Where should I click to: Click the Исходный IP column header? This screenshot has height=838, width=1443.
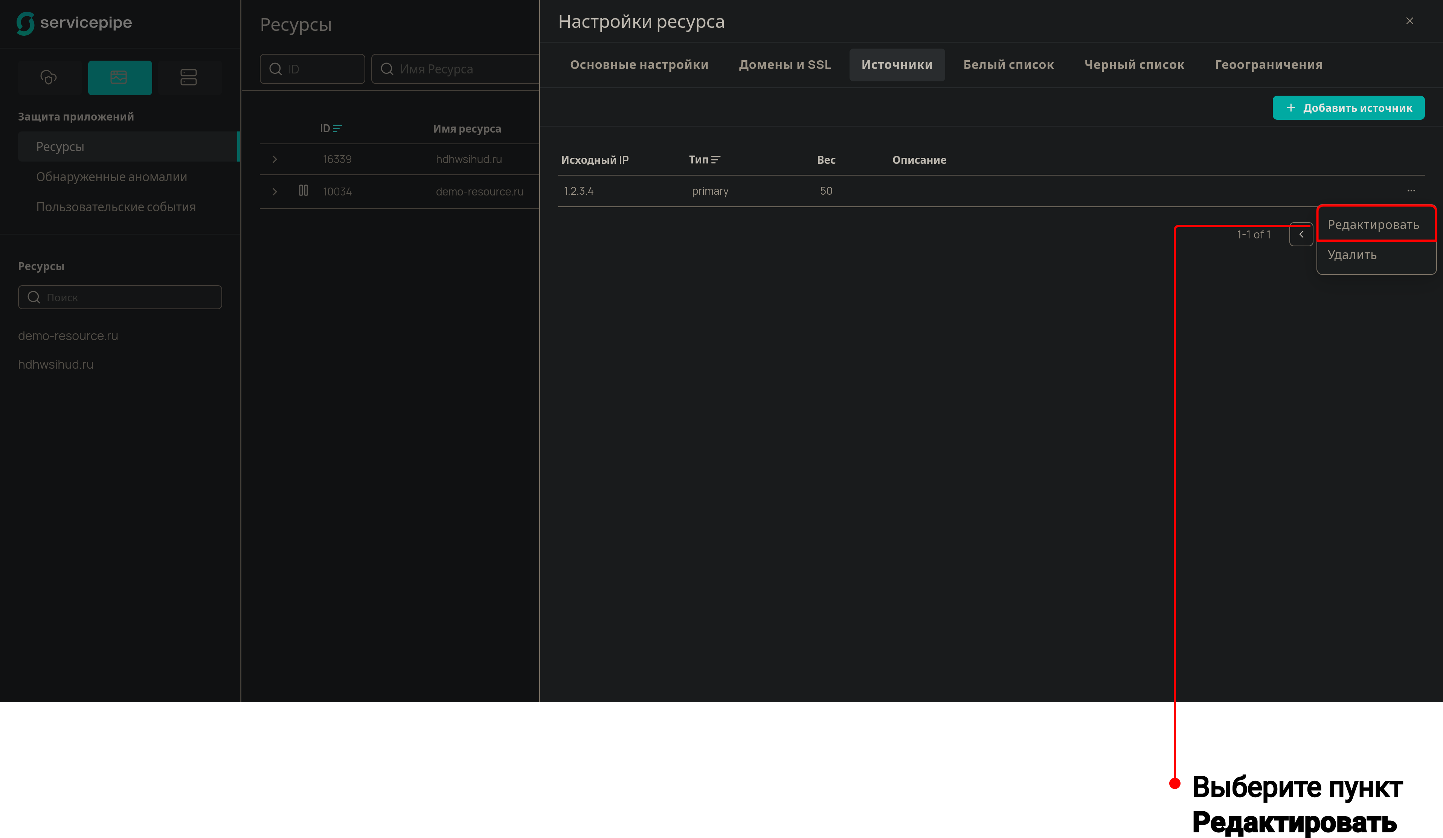[x=594, y=160]
